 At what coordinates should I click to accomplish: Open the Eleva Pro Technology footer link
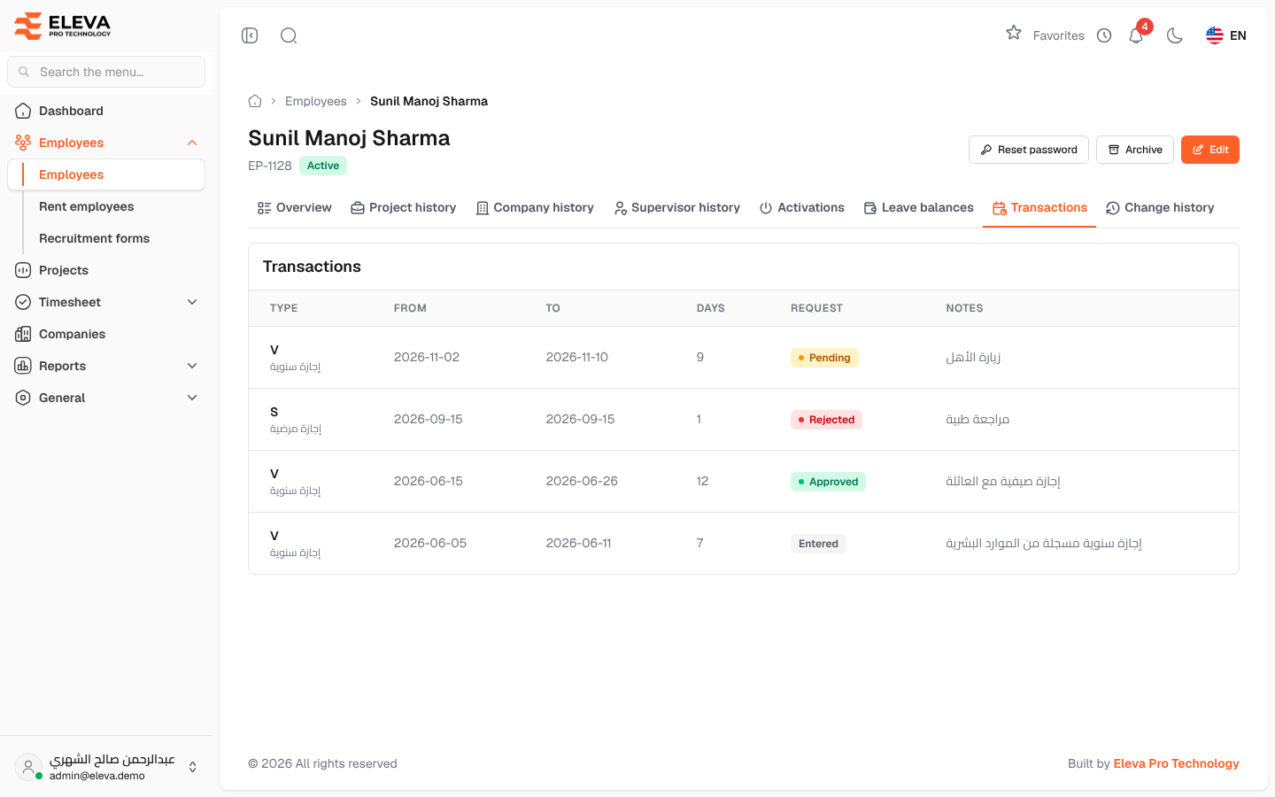(1176, 763)
